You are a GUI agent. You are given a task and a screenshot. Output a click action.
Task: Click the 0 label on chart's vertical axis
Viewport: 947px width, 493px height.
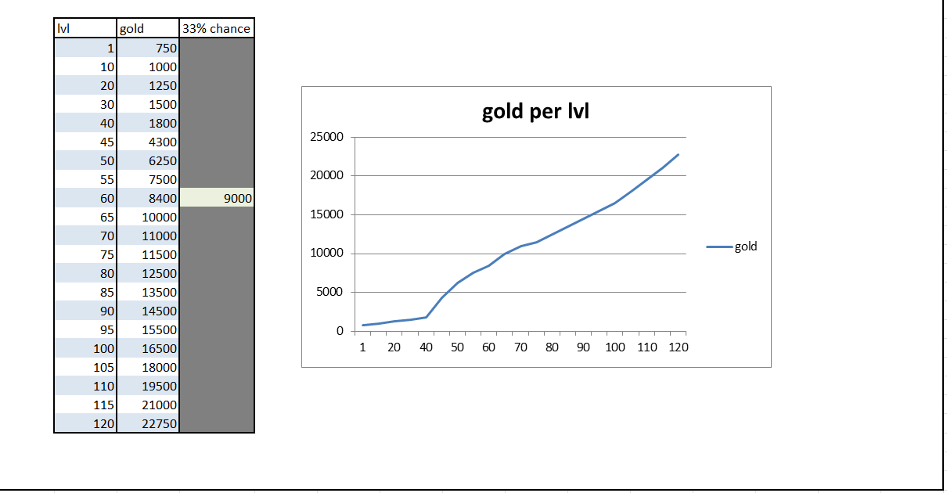[x=340, y=331]
